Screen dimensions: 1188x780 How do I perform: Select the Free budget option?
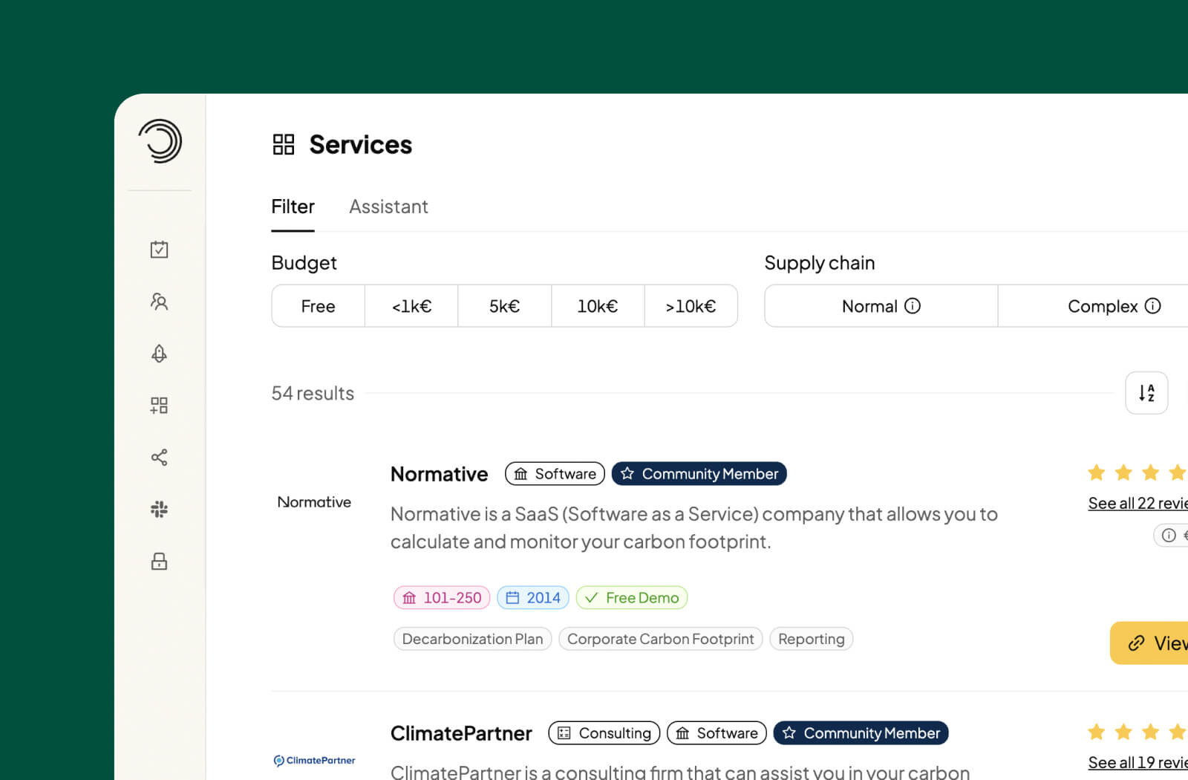[319, 306]
